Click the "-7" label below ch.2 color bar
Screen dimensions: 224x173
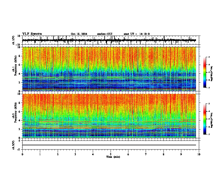tap(209, 134)
